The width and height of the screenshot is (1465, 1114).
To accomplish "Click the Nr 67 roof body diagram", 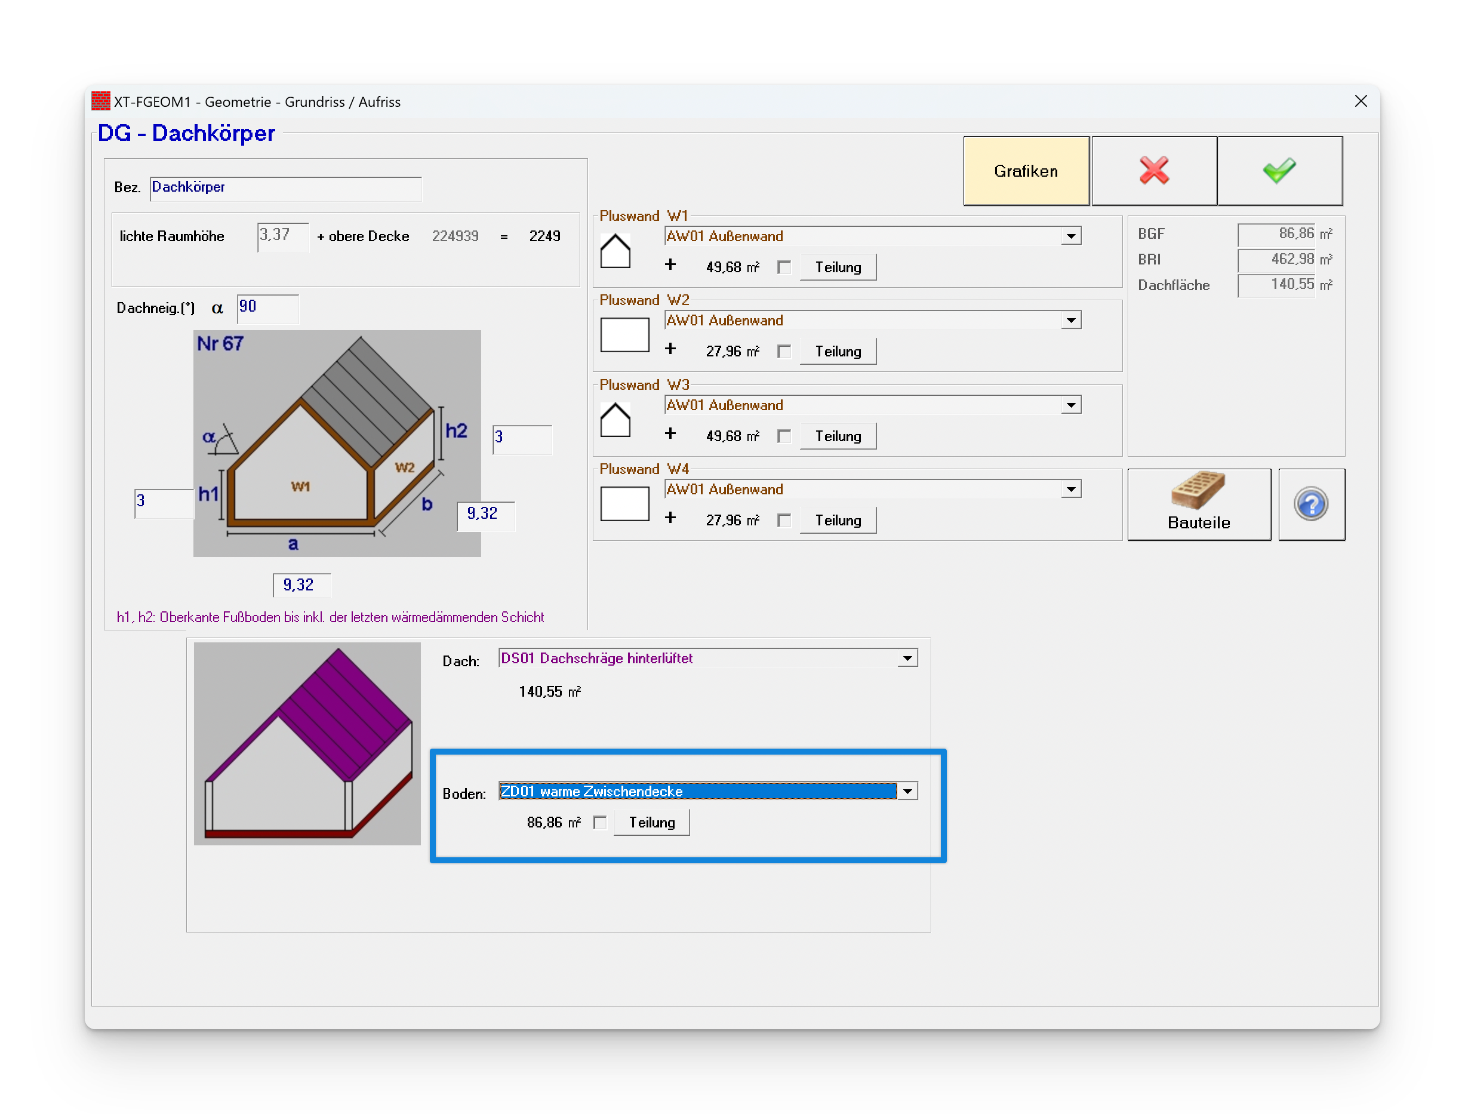I will tap(337, 443).
